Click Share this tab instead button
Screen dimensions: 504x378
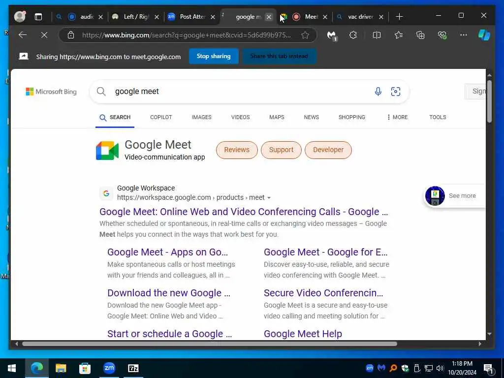tap(279, 56)
